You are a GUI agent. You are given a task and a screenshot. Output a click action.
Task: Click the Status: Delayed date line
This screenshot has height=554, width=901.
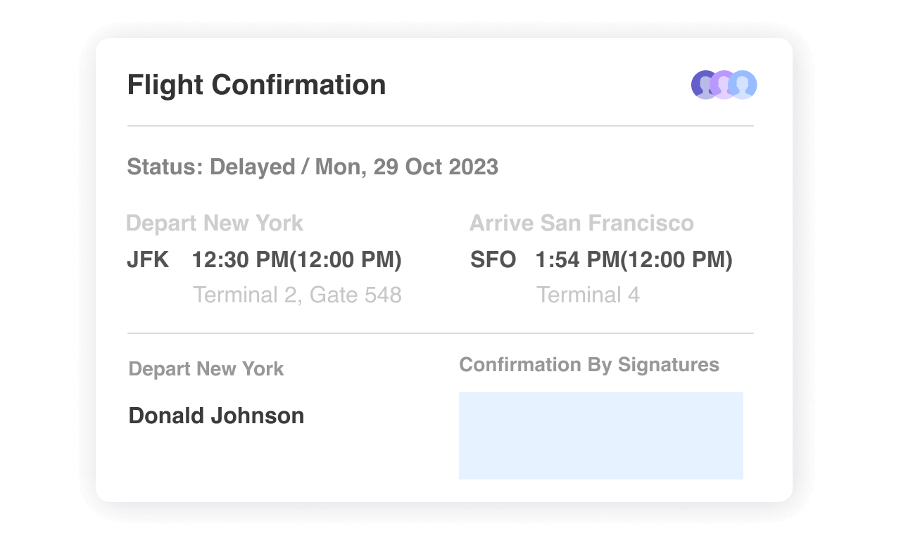tap(313, 167)
